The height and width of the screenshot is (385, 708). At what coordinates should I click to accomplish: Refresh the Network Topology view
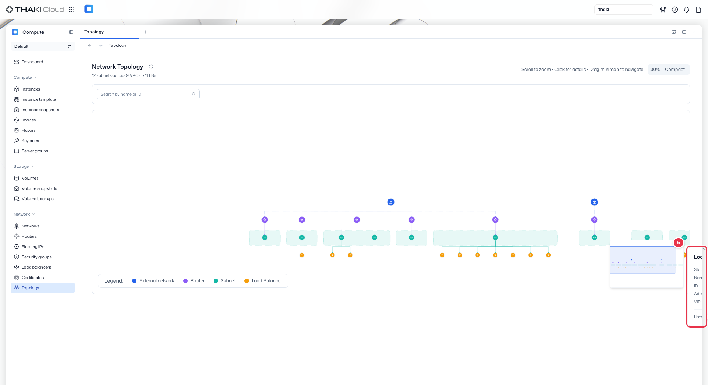[x=151, y=67]
